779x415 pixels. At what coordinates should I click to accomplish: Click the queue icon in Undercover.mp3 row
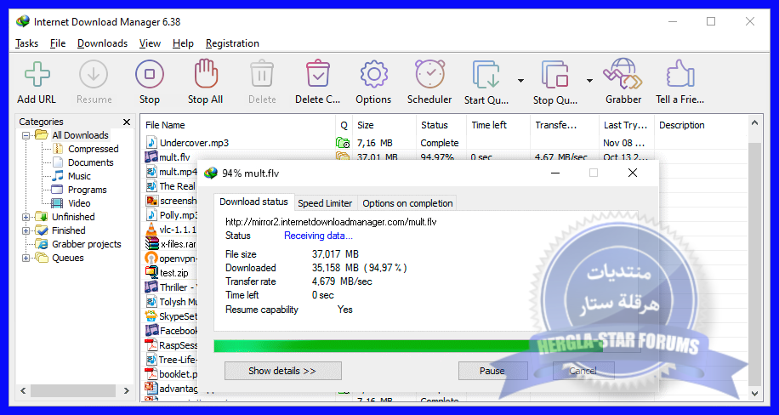343,143
